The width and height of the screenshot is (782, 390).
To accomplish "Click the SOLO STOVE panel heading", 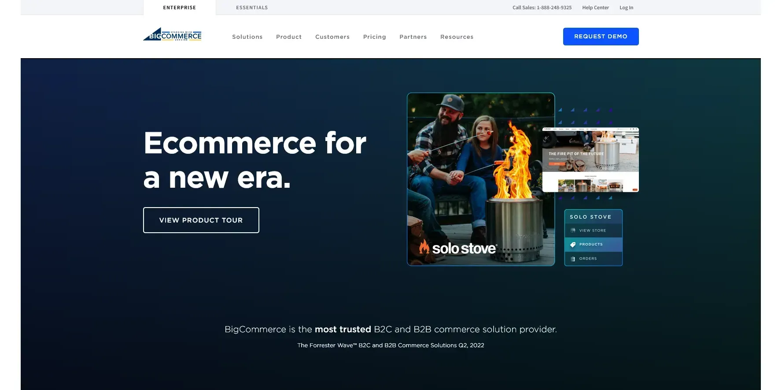I will coord(590,217).
